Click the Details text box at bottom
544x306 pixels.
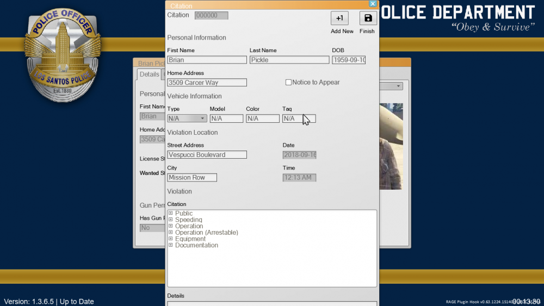tap(272, 304)
